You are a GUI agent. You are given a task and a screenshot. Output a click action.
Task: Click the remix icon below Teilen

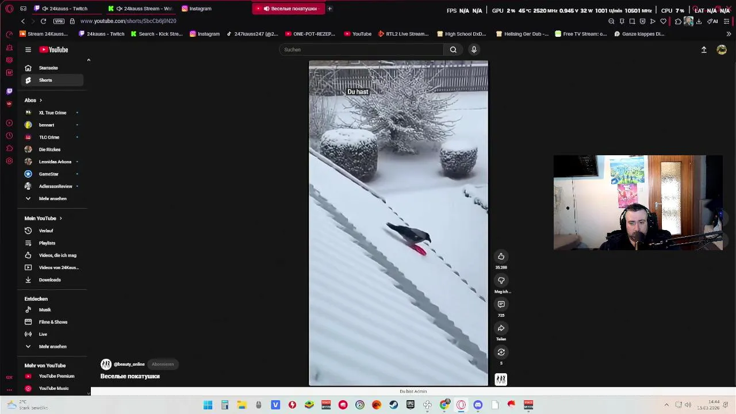click(501, 352)
